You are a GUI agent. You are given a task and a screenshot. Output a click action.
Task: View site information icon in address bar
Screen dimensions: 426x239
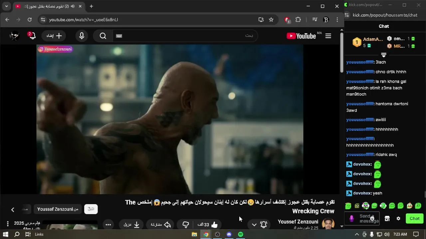43,20
